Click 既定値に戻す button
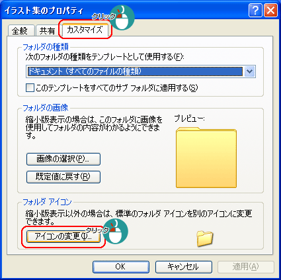Viewport: 281px width, 280px height. 63,177
